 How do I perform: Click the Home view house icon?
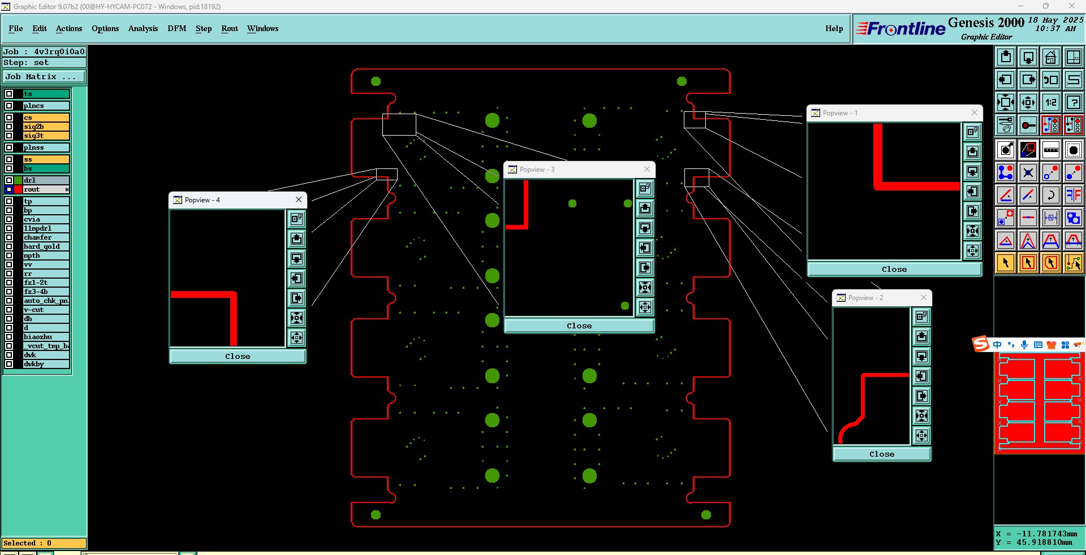tap(1051, 57)
